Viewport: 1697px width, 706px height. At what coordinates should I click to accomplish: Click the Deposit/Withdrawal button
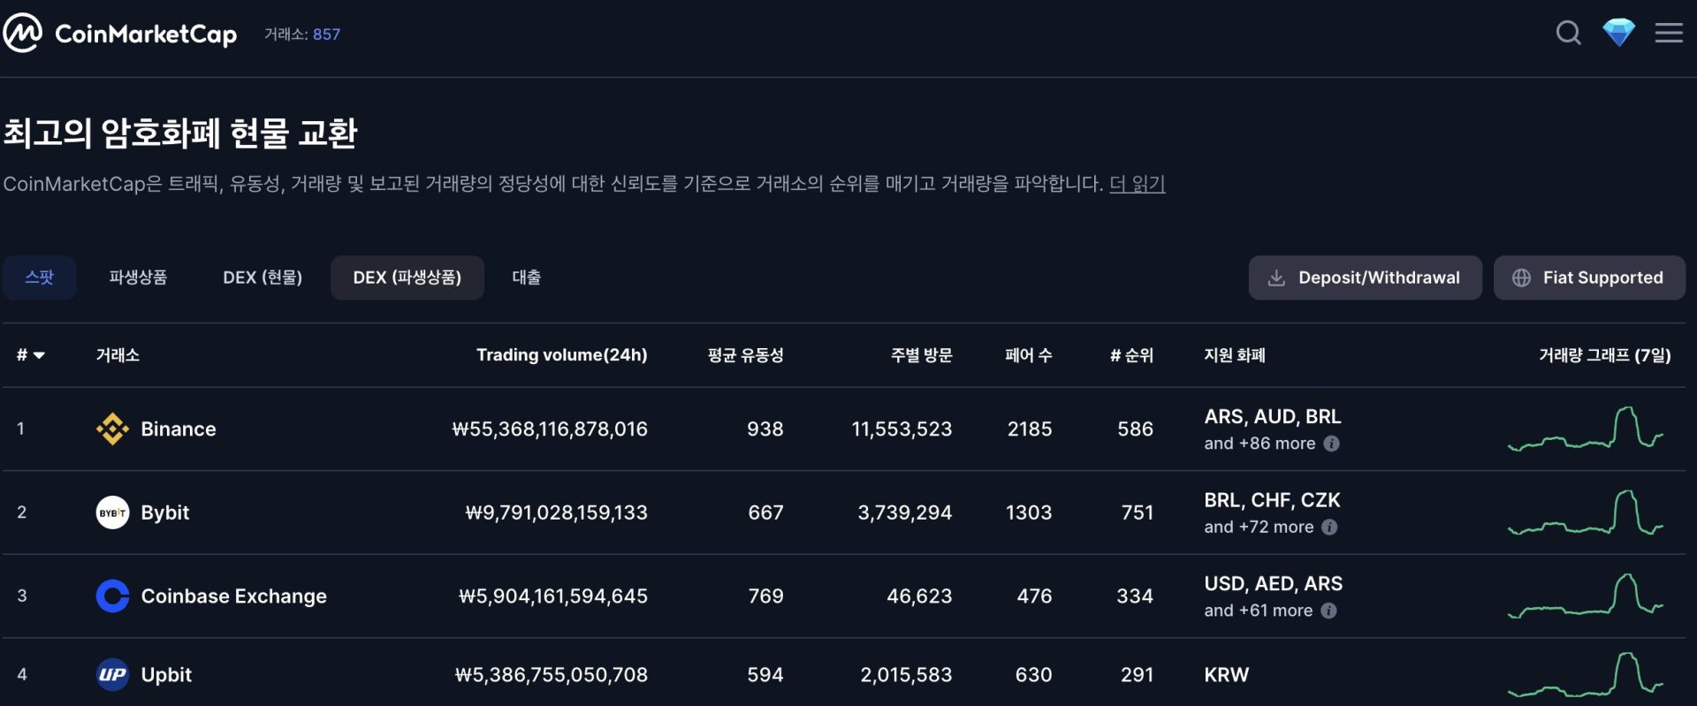tap(1365, 277)
